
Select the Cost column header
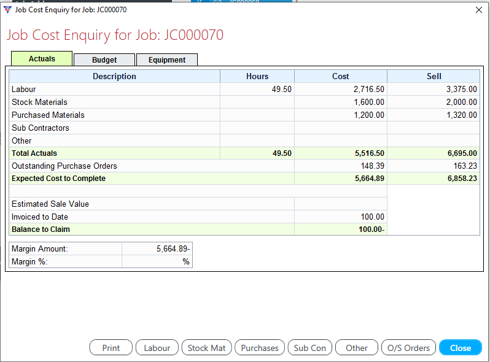pyautogui.click(x=340, y=77)
